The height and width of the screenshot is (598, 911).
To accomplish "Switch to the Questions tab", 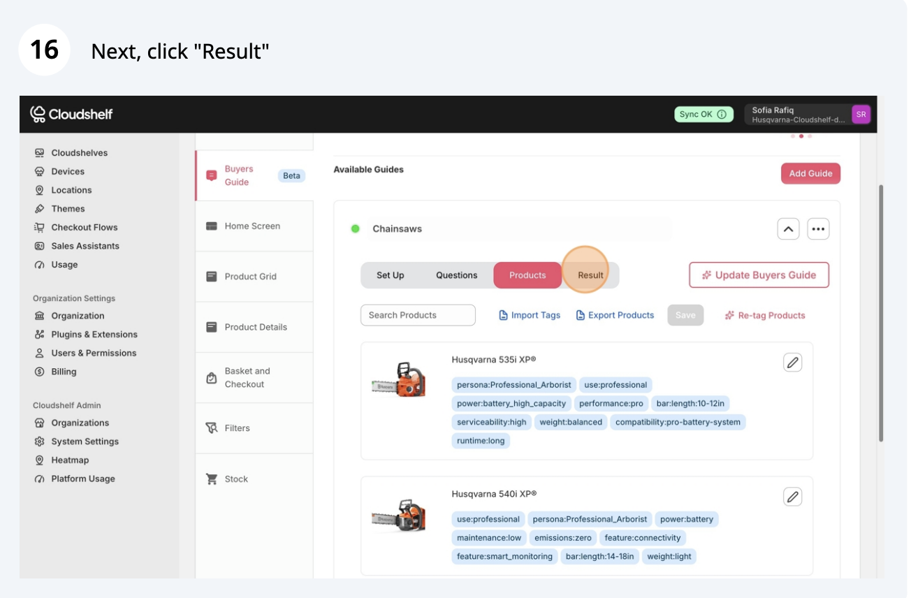I will pos(457,275).
